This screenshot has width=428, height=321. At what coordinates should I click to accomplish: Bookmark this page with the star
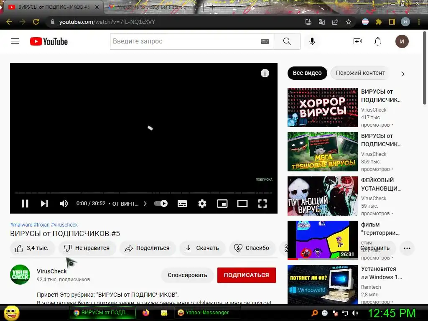pos(349,22)
